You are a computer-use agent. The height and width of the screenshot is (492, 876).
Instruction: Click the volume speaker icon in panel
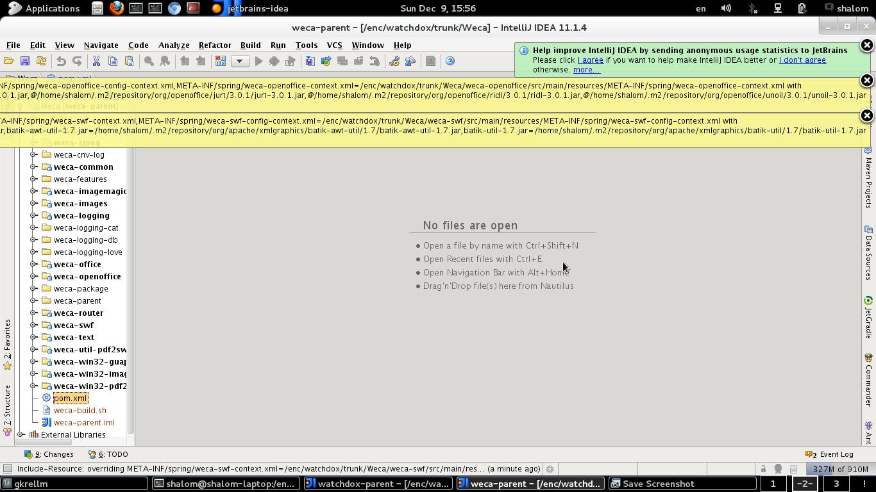pos(726,8)
